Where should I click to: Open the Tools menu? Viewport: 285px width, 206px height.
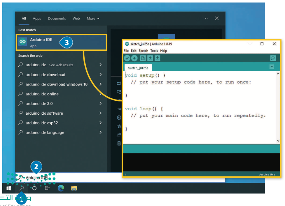click(154, 51)
